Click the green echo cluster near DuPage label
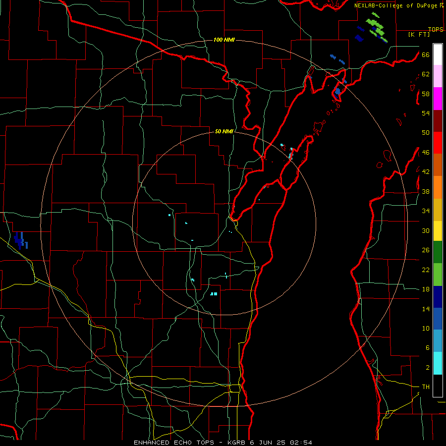446x446 pixels. 376,27
